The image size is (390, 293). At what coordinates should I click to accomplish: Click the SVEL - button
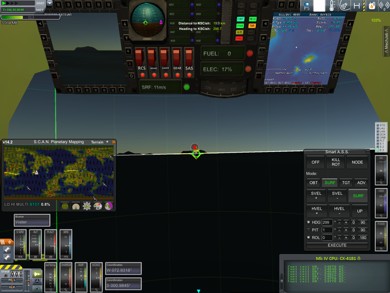(x=337, y=195)
